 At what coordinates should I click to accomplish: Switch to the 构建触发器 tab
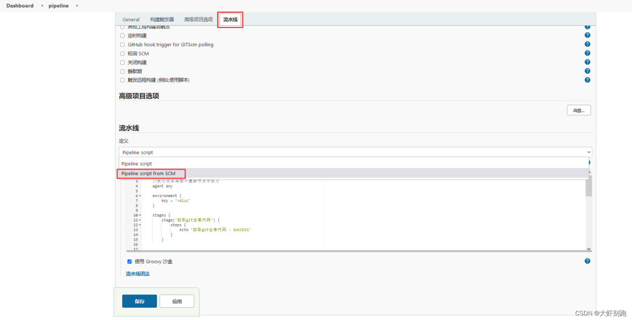(x=162, y=19)
